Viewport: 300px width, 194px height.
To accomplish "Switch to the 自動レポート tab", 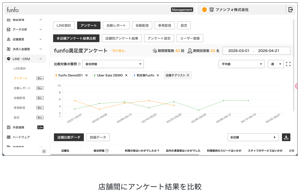I will pos(116,25).
